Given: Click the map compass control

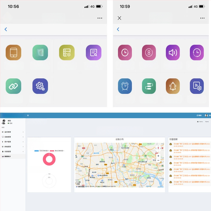Looking at the screenshot, I should pyautogui.click(x=158, y=148).
